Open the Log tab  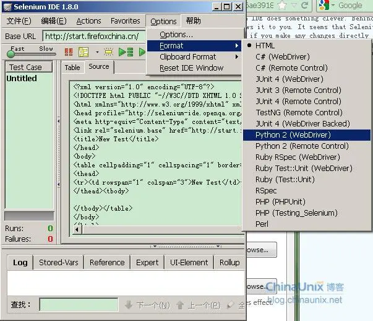click(20, 263)
